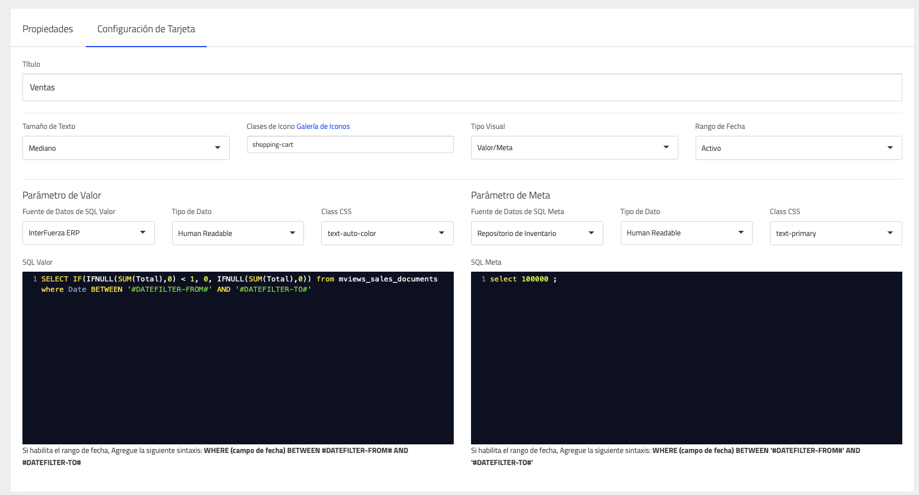
Task: Open the Rango de Fecha dropdown
Action: point(798,148)
